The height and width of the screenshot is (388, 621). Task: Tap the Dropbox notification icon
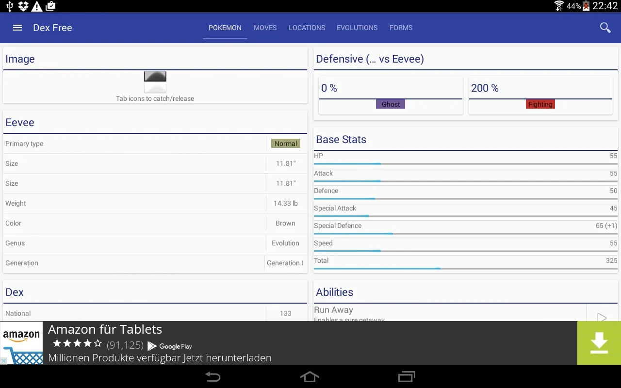23,6
